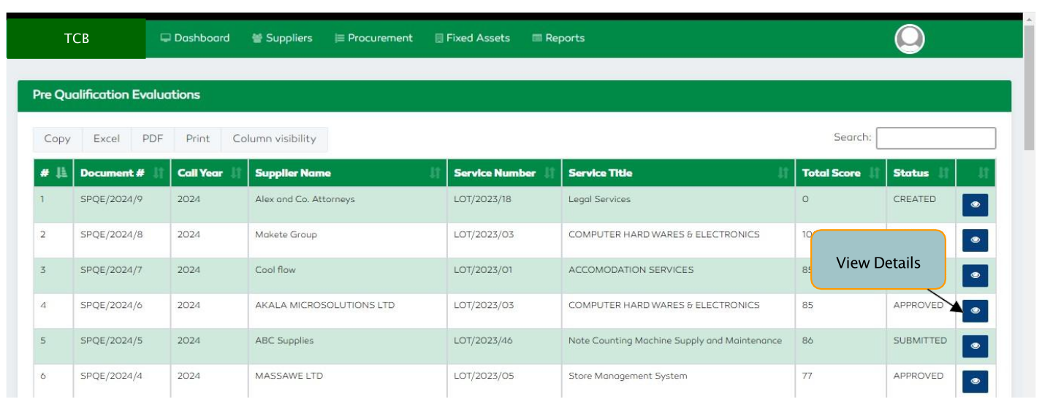Open the Suppliers menu
The height and width of the screenshot is (402, 1042).
(282, 38)
